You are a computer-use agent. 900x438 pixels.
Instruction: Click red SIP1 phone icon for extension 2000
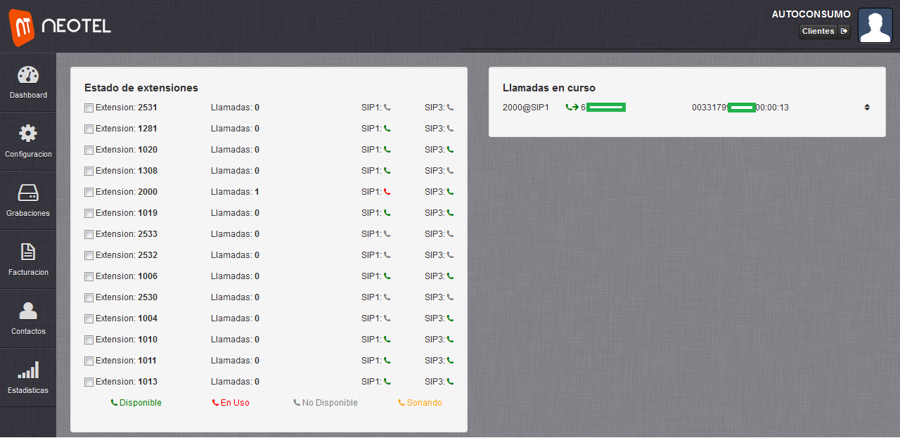[x=387, y=192]
